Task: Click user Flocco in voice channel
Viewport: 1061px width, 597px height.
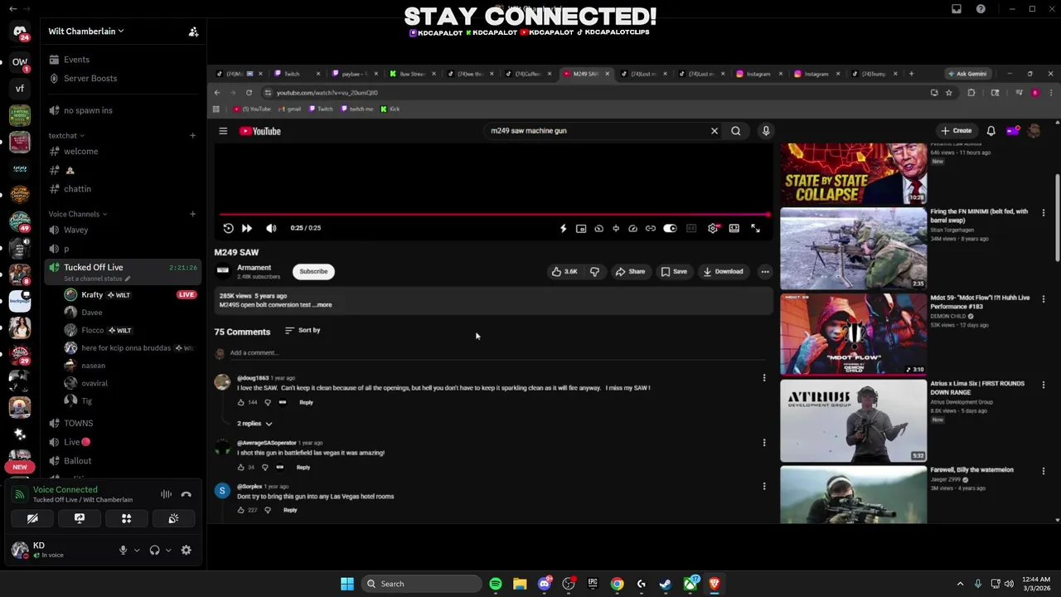Action: (x=92, y=330)
